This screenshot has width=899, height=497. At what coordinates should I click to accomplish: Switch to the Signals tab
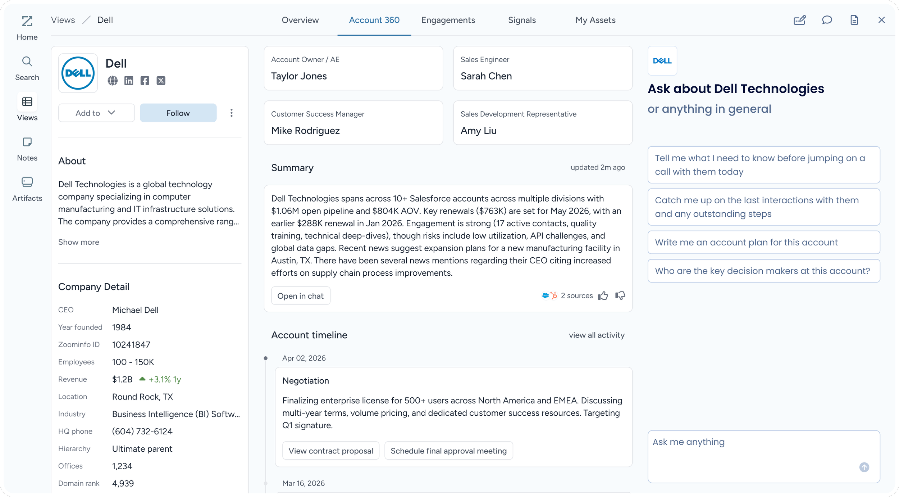tap(522, 20)
